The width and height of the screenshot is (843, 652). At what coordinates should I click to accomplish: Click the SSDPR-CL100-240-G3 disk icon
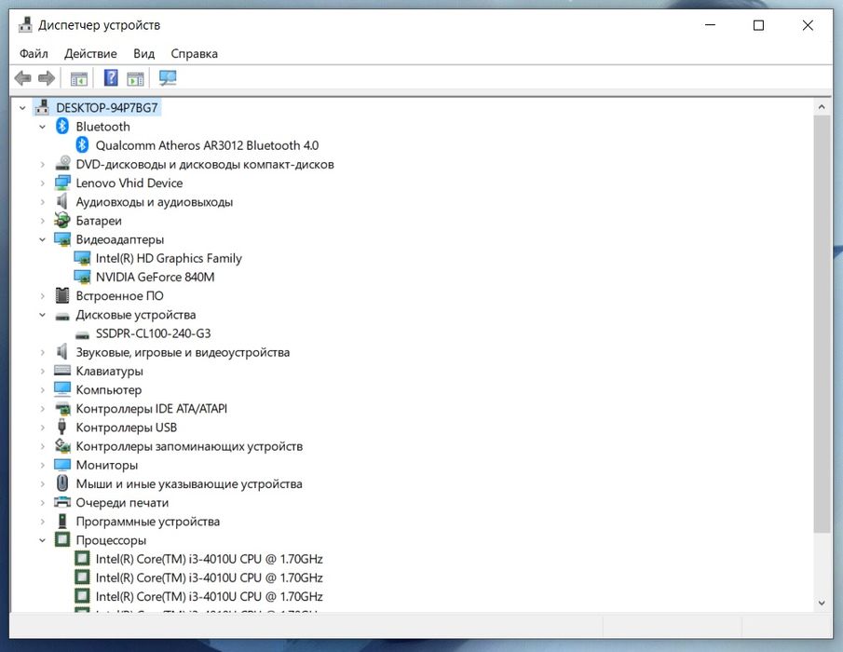click(x=82, y=335)
